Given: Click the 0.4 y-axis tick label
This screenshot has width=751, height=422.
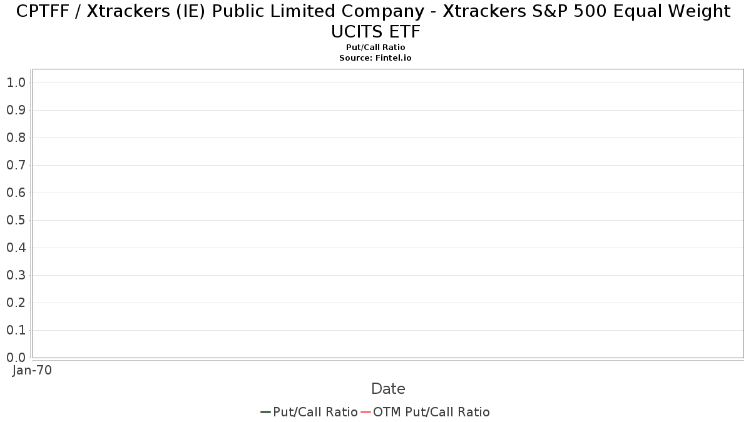Looking at the screenshot, I should [x=16, y=248].
